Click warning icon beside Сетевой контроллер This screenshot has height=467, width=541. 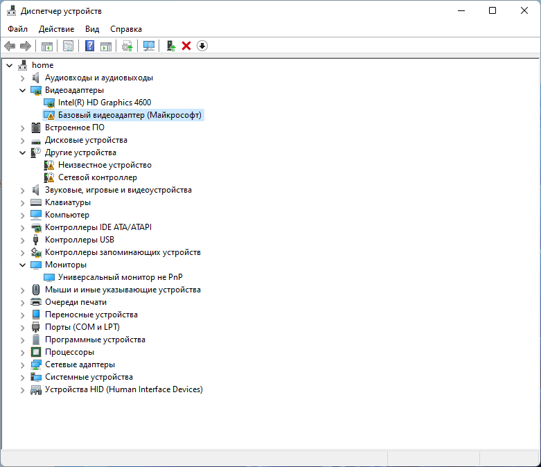point(49,177)
